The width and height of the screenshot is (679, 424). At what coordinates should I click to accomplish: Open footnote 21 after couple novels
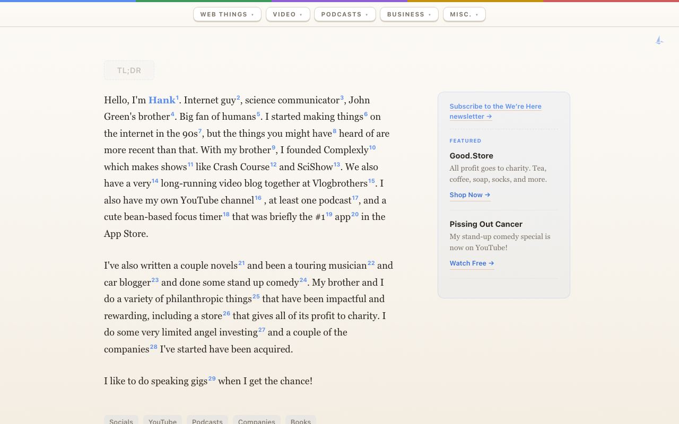click(x=241, y=263)
